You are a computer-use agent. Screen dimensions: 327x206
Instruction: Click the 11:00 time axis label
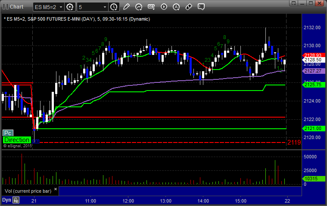click(x=90, y=201)
